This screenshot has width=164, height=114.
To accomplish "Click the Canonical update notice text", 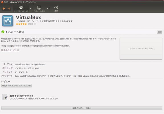I will (x=73, y=76).
